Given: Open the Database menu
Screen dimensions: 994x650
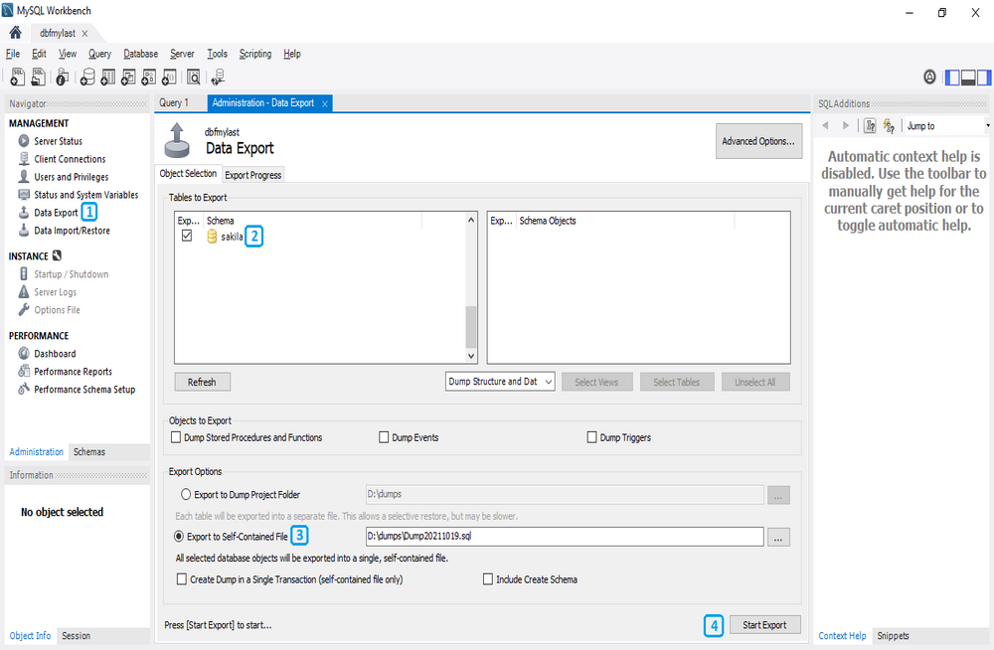Looking at the screenshot, I should (x=141, y=54).
